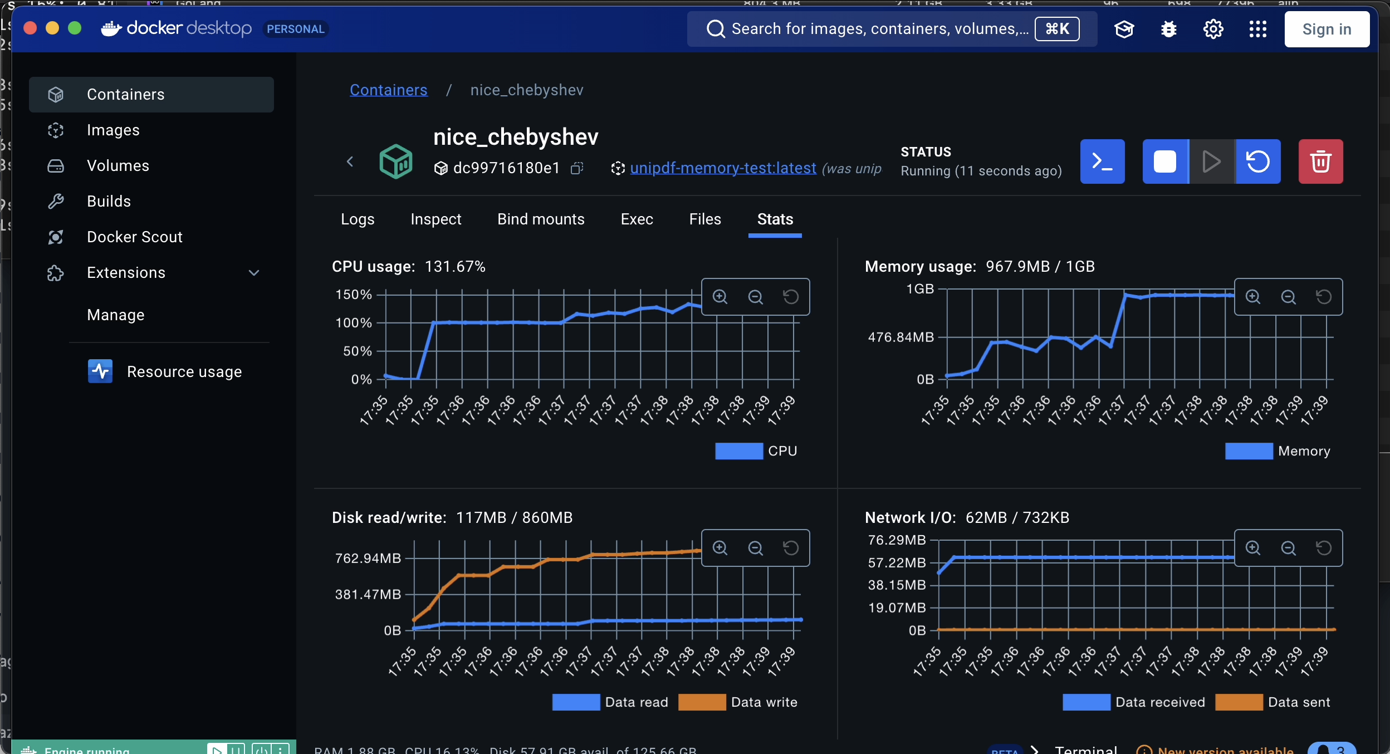The image size is (1390, 754).
Task: Open the apps grid menu
Action: pyautogui.click(x=1257, y=29)
